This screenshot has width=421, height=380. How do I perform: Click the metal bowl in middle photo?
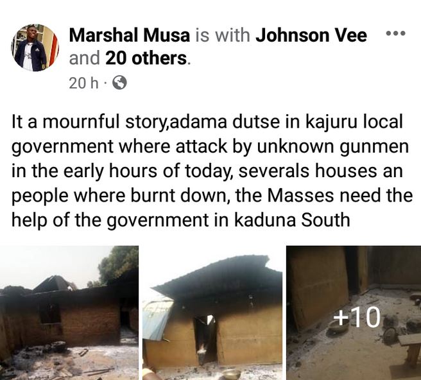[x=230, y=374]
